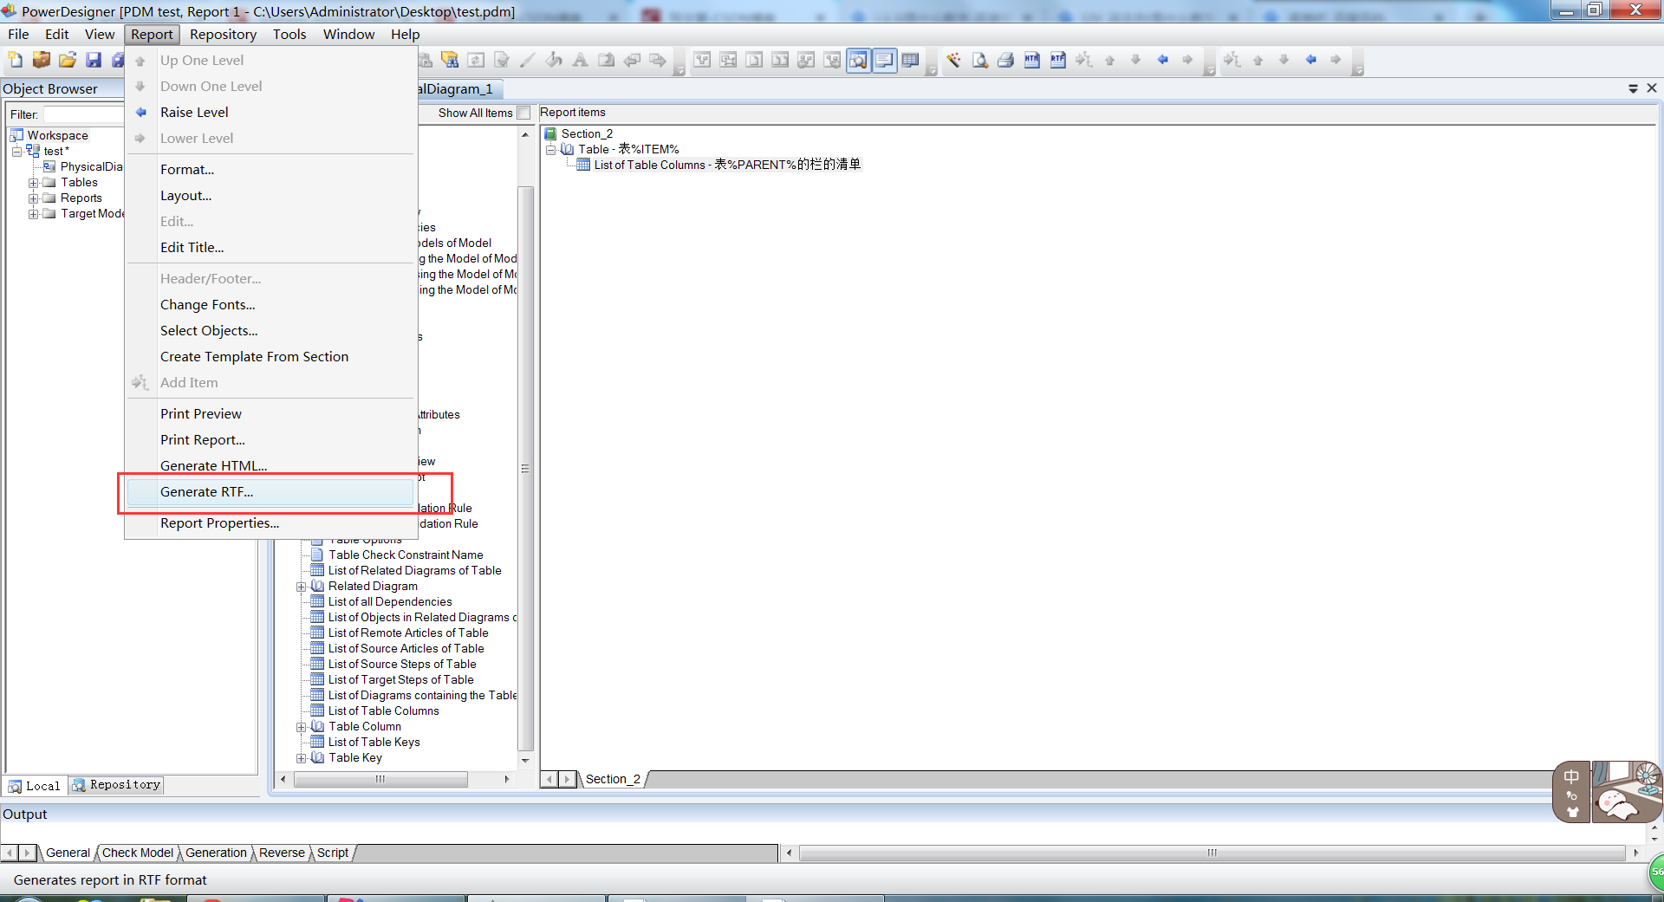Viewport: 1664px width, 902px height.
Task: Click the Report Wizard magic wand icon
Action: pyautogui.click(x=953, y=60)
